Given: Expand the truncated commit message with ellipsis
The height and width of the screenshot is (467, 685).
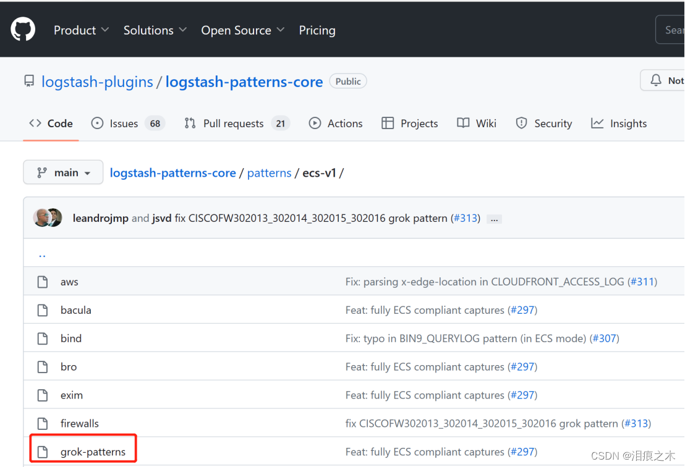Looking at the screenshot, I should tap(493, 219).
